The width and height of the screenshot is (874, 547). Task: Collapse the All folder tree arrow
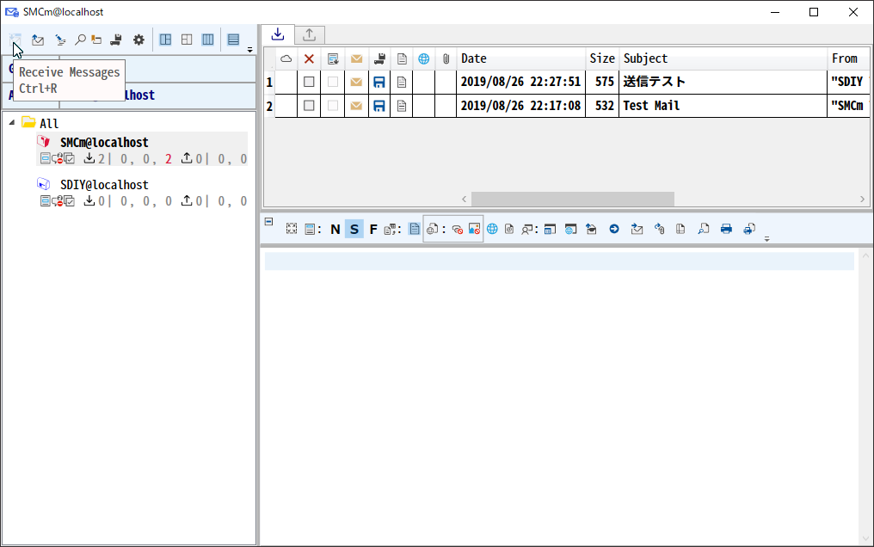pos(12,122)
